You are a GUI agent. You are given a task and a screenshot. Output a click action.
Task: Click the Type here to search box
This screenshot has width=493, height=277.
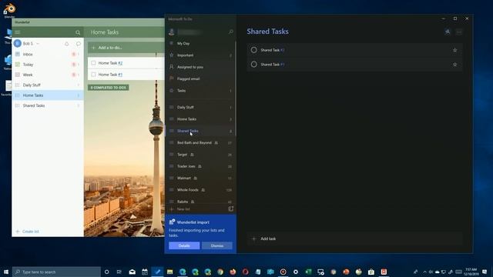pos(56,272)
